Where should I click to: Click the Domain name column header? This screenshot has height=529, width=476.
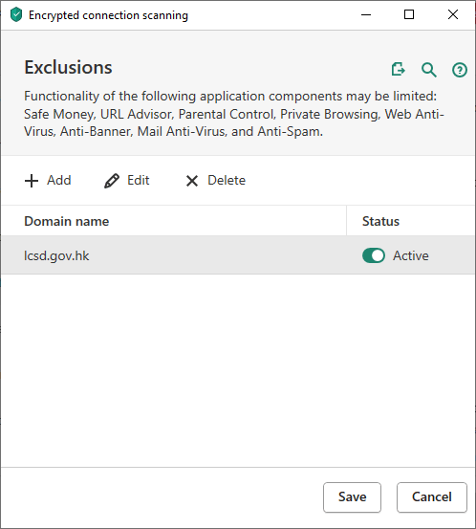[174, 221]
